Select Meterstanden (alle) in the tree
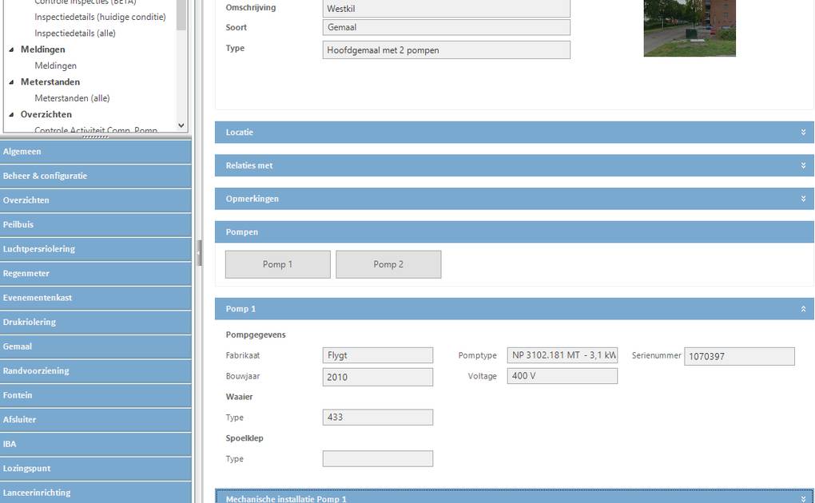The height and width of the screenshot is (503, 815). pyautogui.click(x=72, y=98)
